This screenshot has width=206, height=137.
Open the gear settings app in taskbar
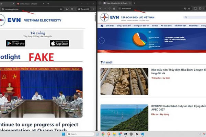(x=131, y=134)
